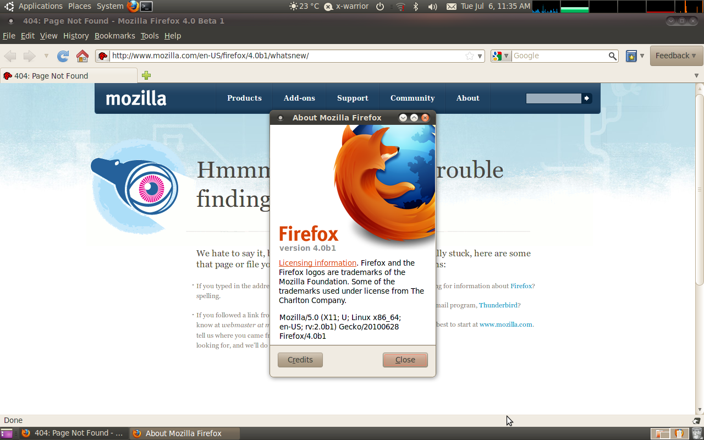This screenshot has width=704, height=440.
Task: Select the 404: Page Not Found tab
Action: pyautogui.click(x=69, y=76)
